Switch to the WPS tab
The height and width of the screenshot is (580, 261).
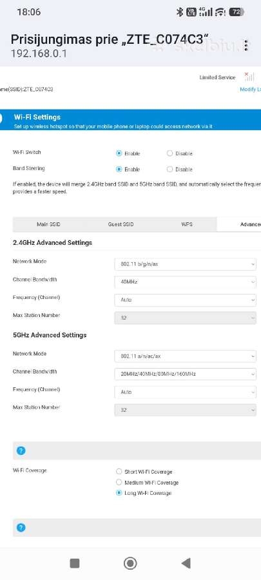click(x=187, y=224)
